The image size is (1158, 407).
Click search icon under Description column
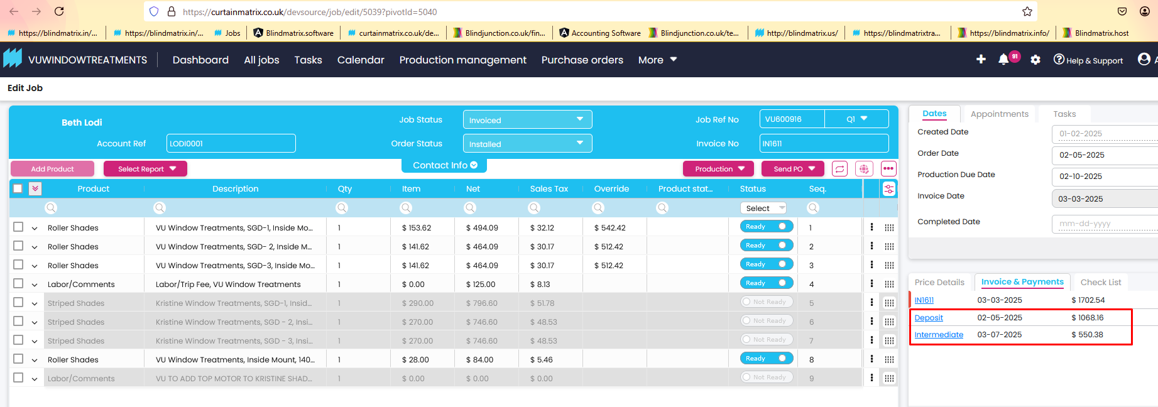click(x=160, y=208)
